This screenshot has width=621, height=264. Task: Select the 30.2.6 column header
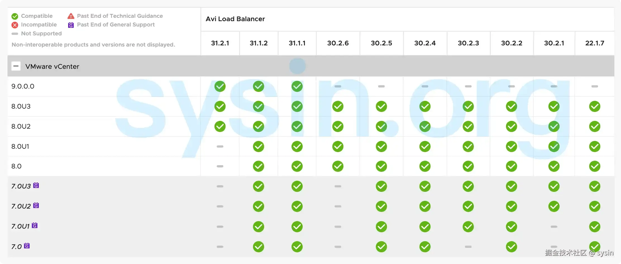(338, 43)
